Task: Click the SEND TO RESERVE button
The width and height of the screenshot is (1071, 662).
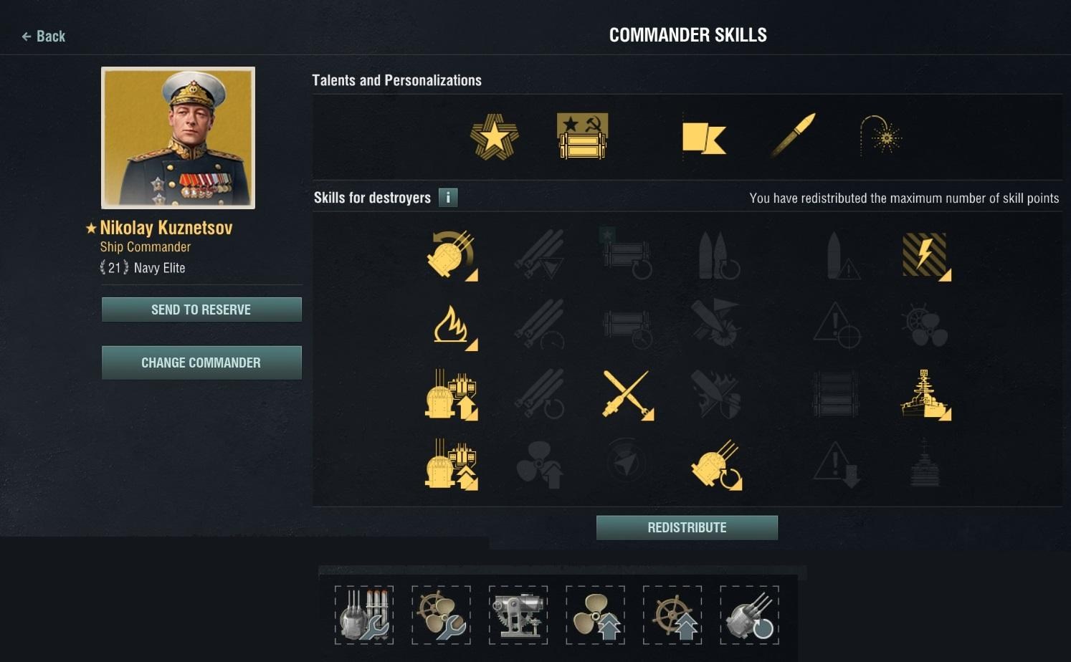Action: 201,310
